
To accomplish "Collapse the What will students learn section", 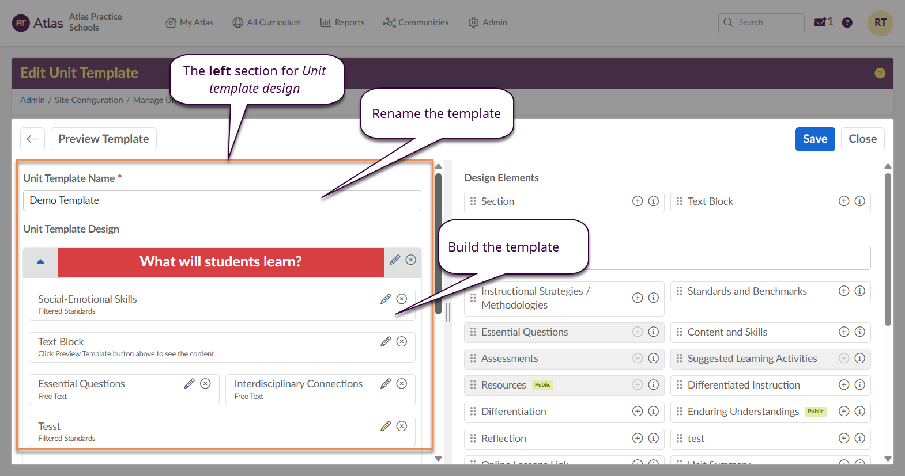I will pyautogui.click(x=40, y=262).
